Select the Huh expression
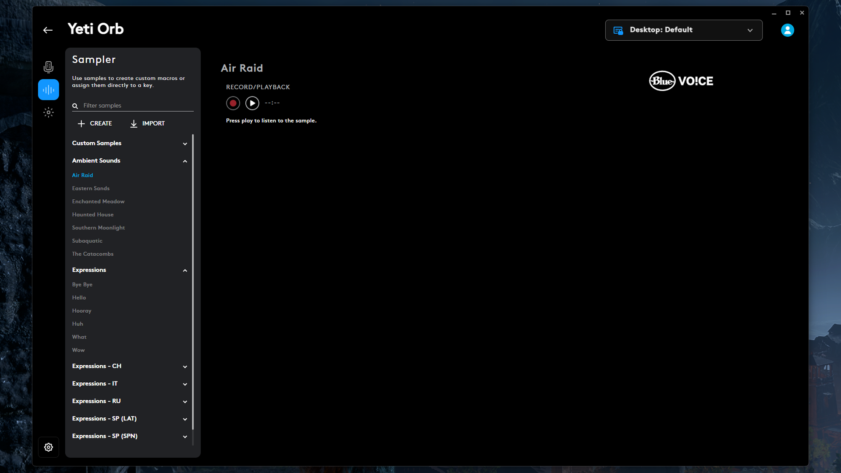Image resolution: width=841 pixels, height=473 pixels. pos(78,324)
